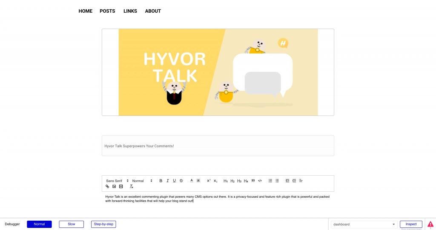Click the Inspect button
This screenshot has width=436, height=230.
tap(411, 224)
